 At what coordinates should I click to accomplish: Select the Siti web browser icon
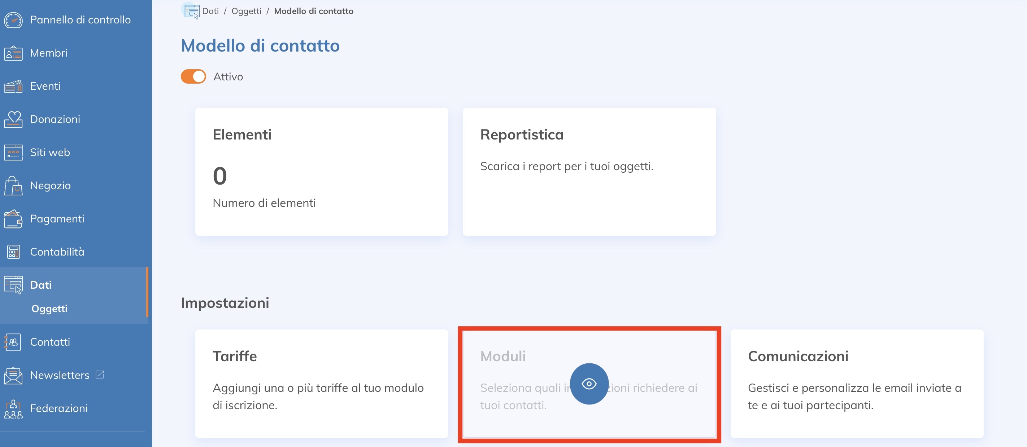click(x=13, y=152)
